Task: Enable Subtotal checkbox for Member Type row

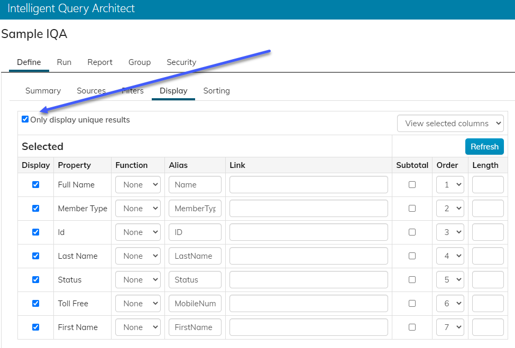Action: coord(412,209)
